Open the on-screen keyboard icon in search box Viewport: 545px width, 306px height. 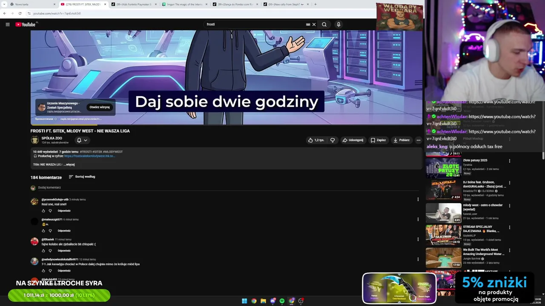point(308,24)
